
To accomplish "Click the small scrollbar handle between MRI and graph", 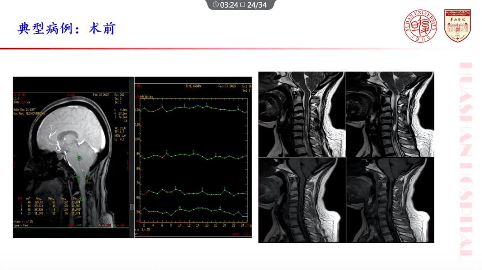I will 131,207.
